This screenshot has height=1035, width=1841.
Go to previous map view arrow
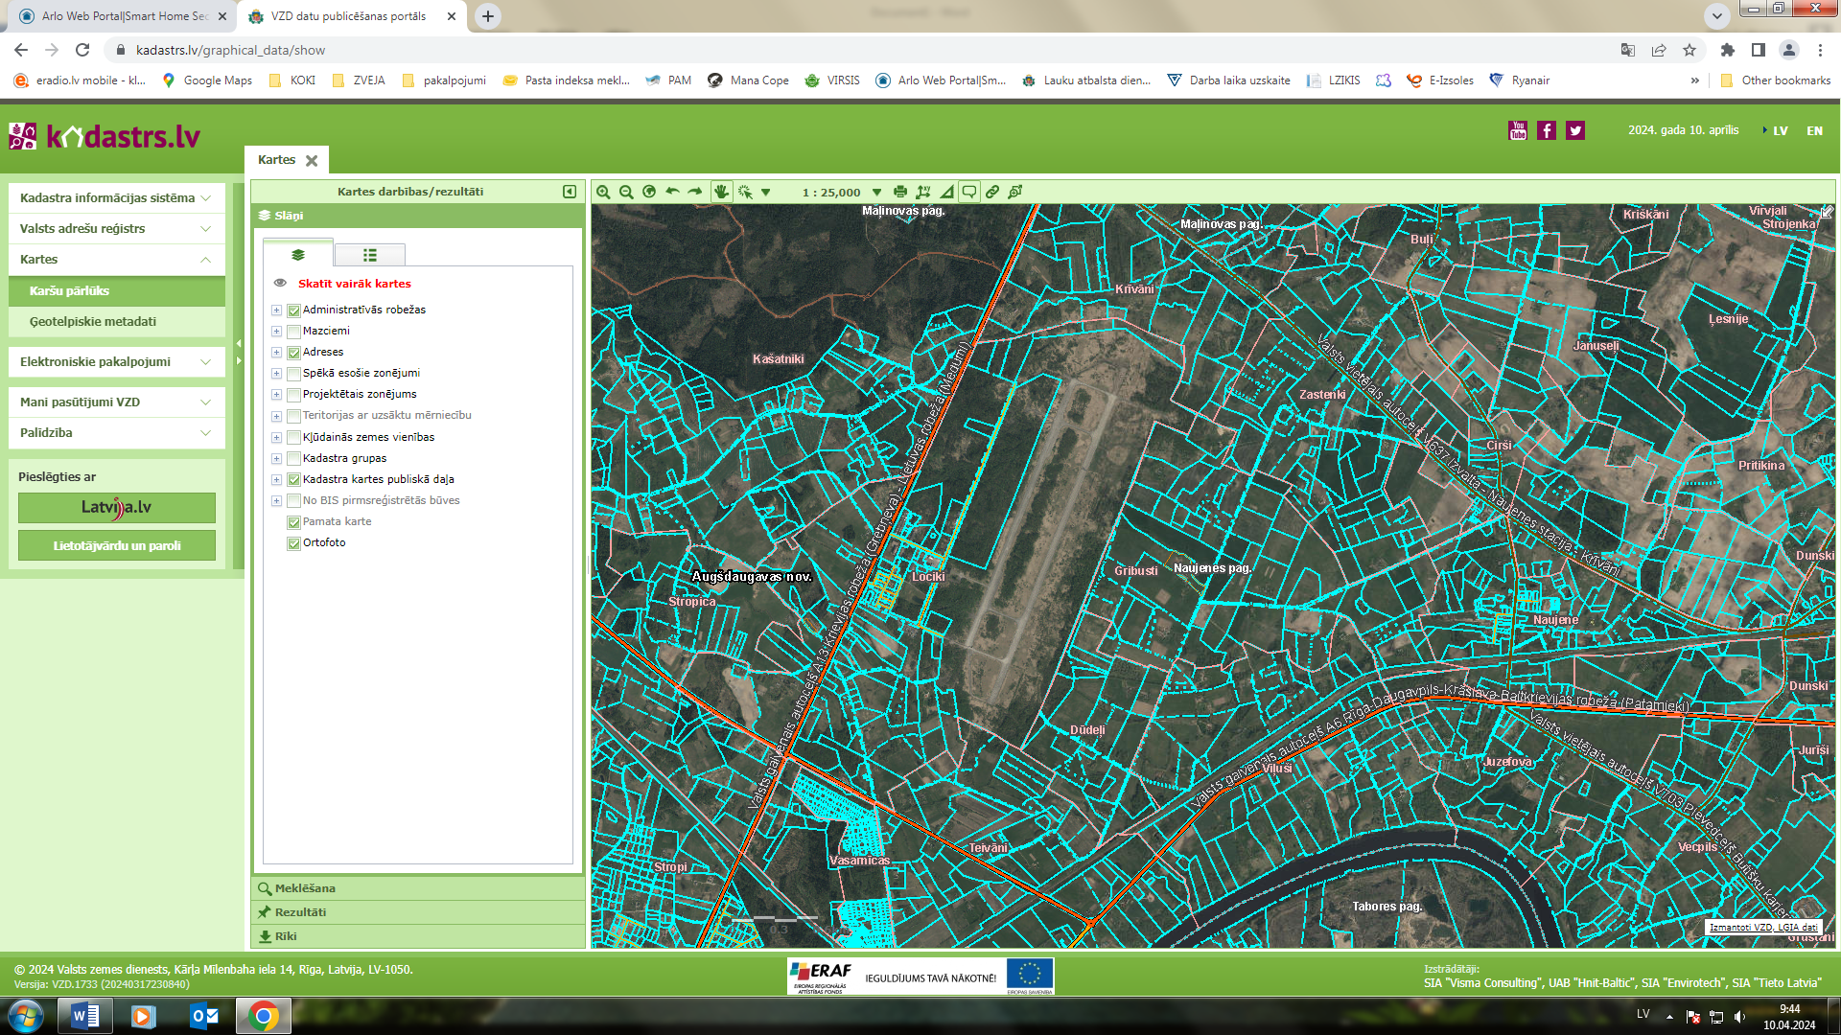[672, 192]
